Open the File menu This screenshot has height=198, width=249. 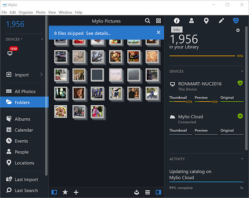4,12
